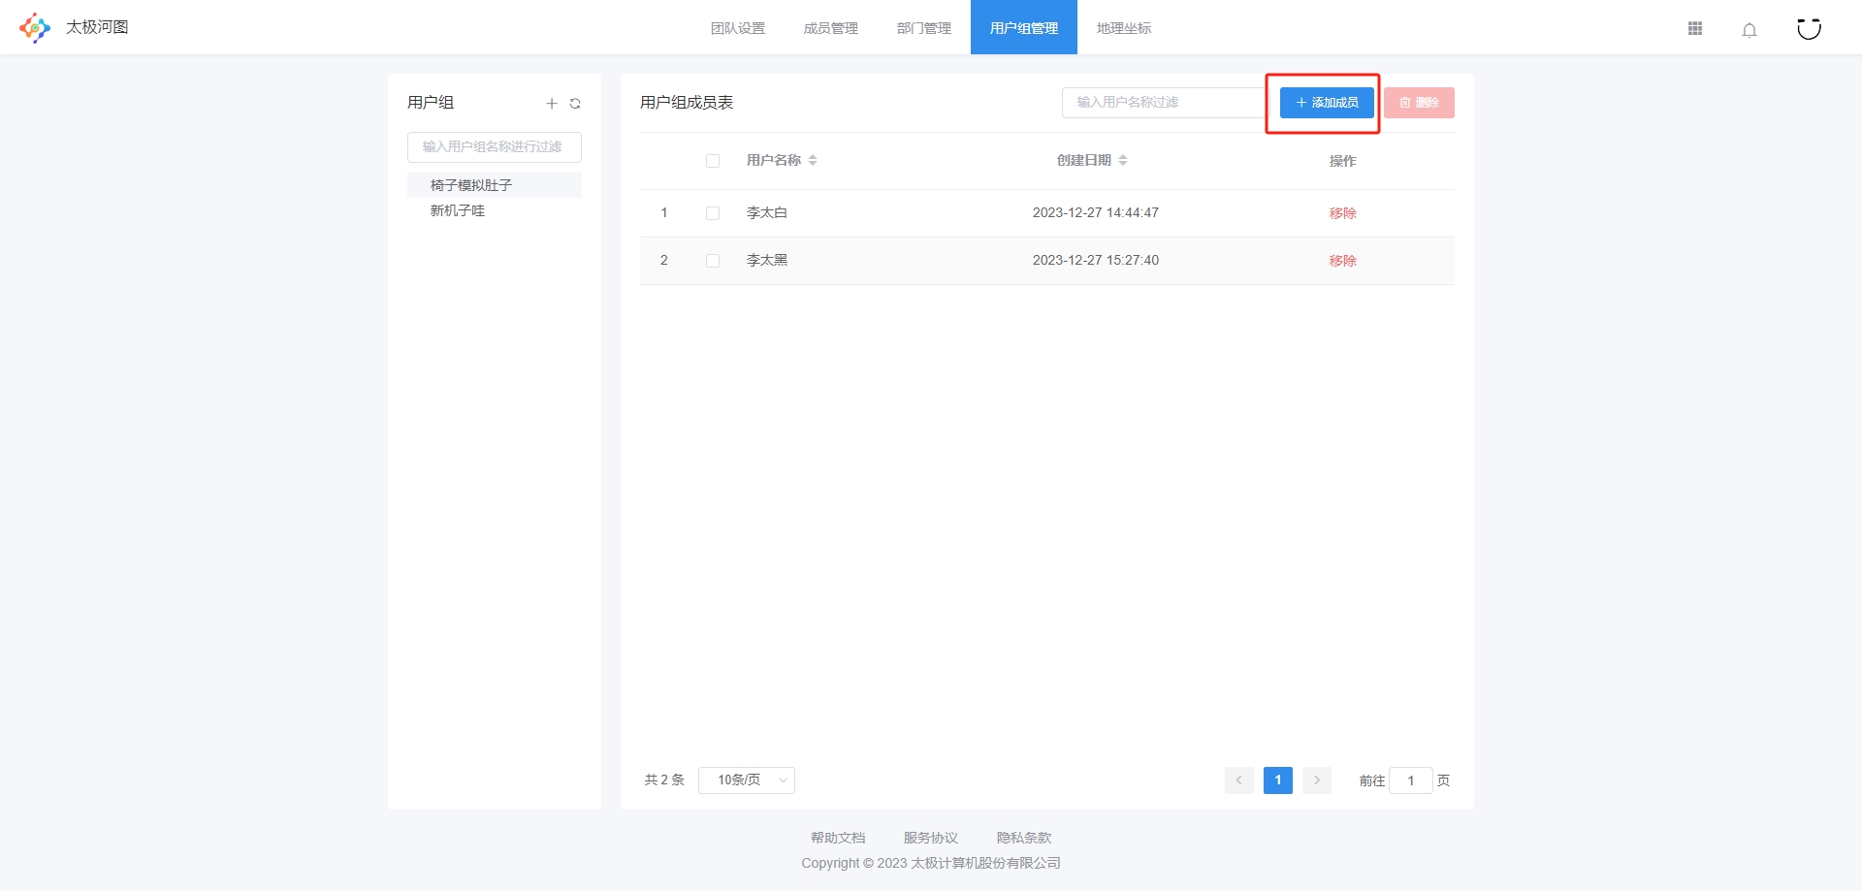Click the date 2023-12-27 14:44:47
The width and height of the screenshot is (1862, 891).
point(1096,213)
